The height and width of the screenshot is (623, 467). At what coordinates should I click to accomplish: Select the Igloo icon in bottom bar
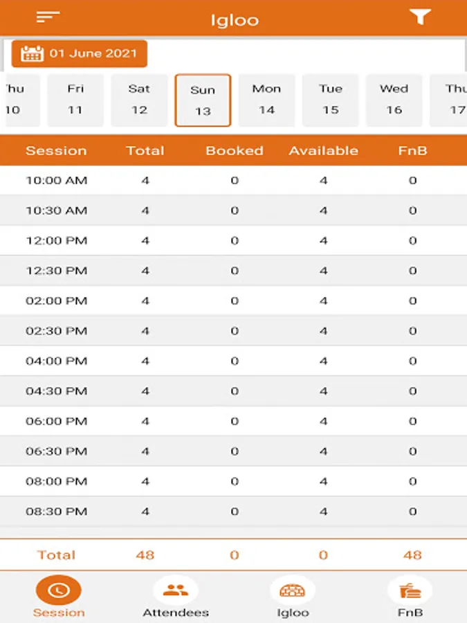tap(293, 590)
